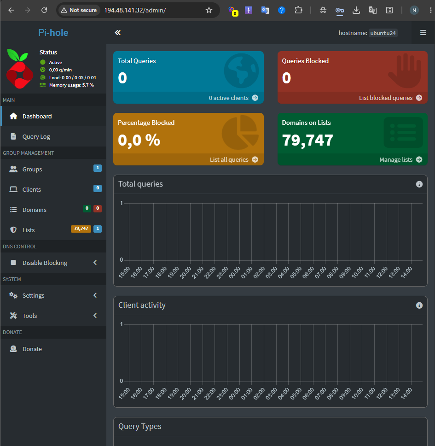Open the password manager key icon
Image resolution: width=435 pixels, height=446 pixels.
point(340,10)
